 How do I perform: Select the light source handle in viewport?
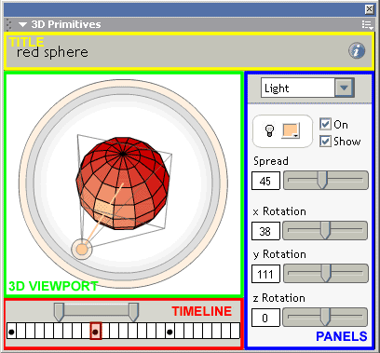(82, 249)
